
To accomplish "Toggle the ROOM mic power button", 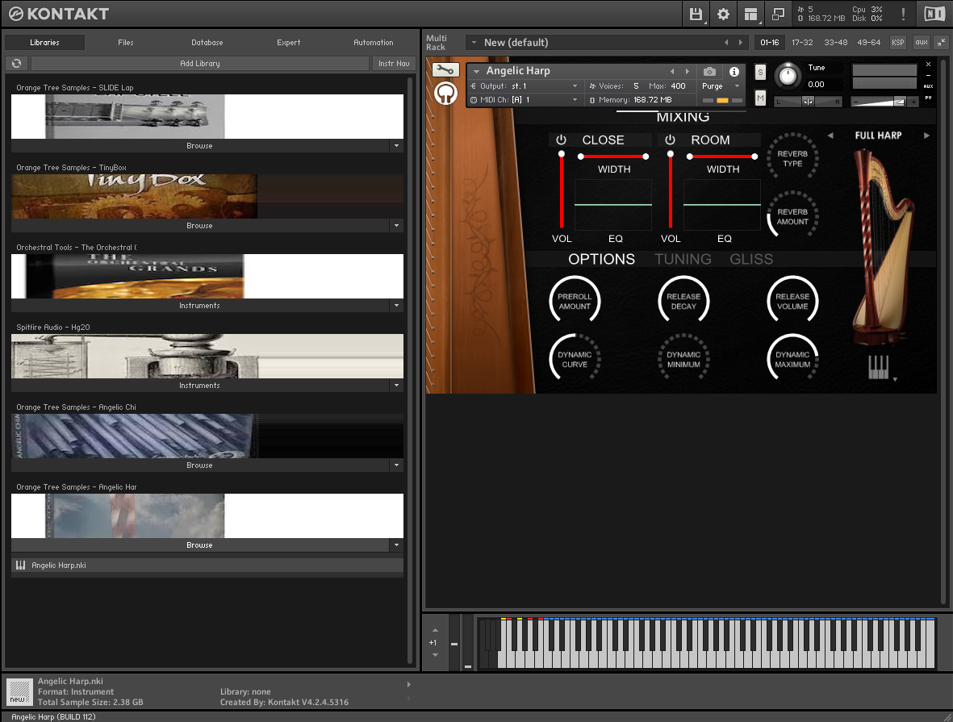I will [x=670, y=140].
